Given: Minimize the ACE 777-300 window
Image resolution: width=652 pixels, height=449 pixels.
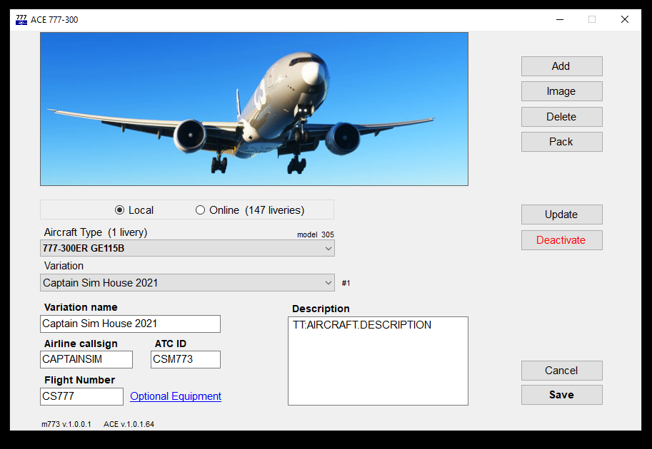Looking at the screenshot, I should 558,19.
